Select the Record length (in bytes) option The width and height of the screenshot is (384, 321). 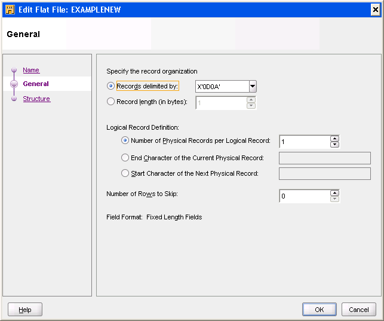coord(111,102)
